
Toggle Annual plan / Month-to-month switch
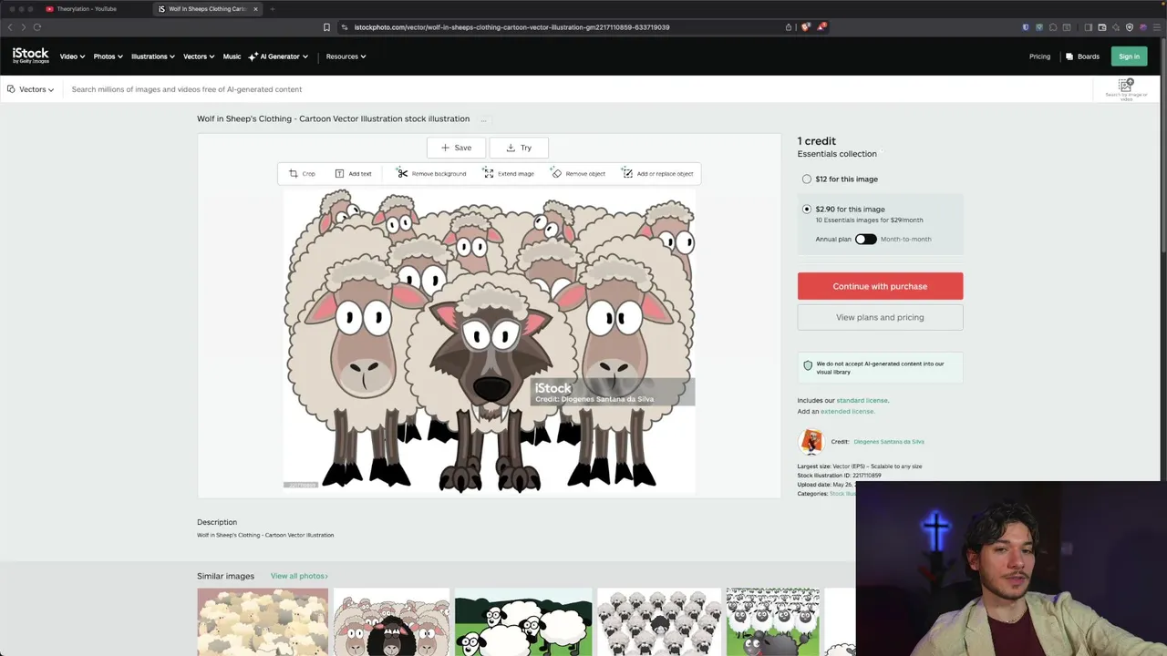point(865,240)
